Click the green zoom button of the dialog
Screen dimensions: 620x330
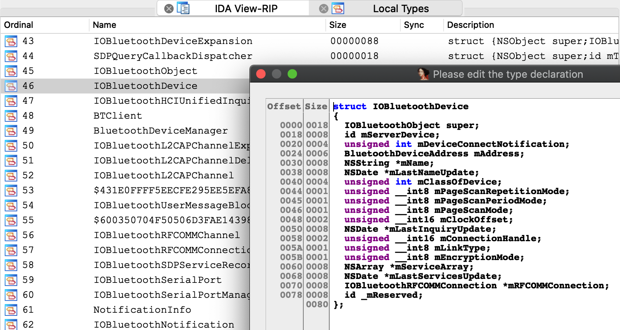coord(292,74)
